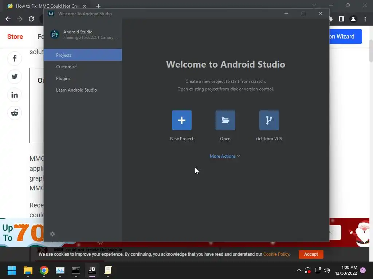The image size is (373, 279).
Task: Open the network icon in tray
Action: [318, 270]
